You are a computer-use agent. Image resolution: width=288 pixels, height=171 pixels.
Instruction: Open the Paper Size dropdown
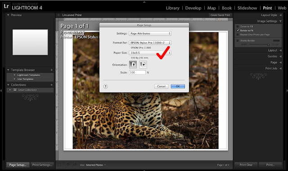[150, 53]
